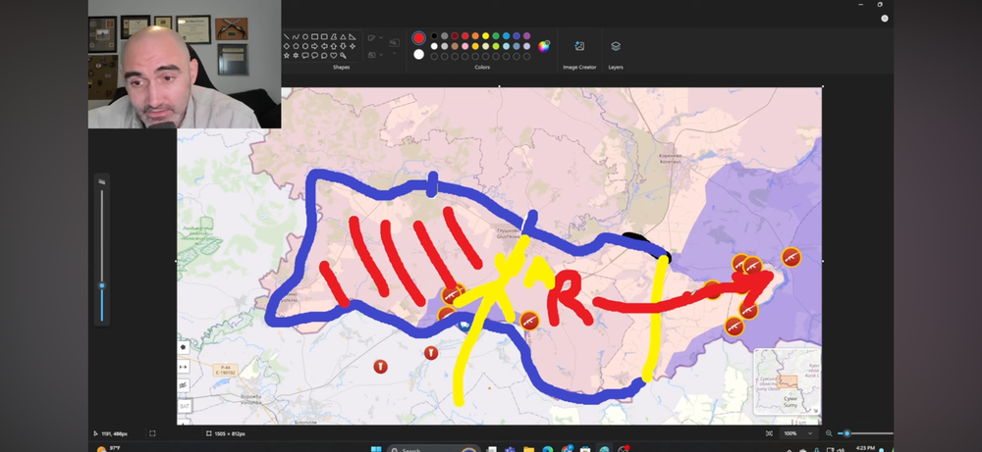Open the Image Creator tool
This screenshot has width=982, height=452.
point(579,47)
